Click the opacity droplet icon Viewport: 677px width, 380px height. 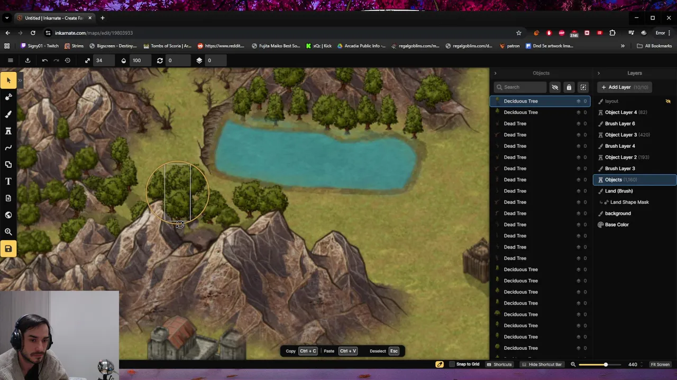coord(124,60)
